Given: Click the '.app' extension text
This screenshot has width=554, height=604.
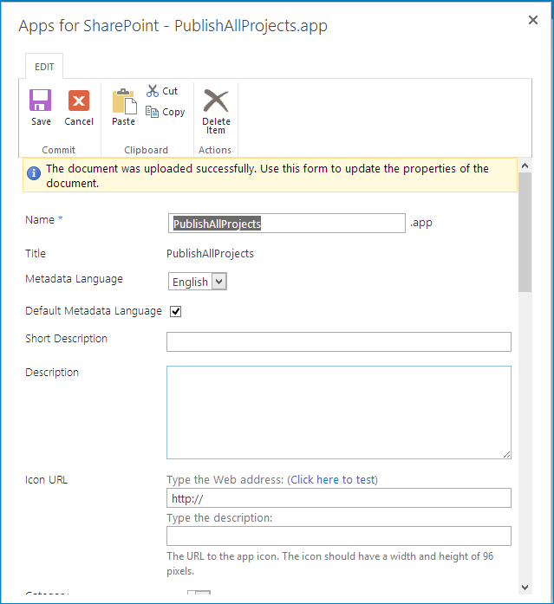Looking at the screenshot, I should click(421, 223).
